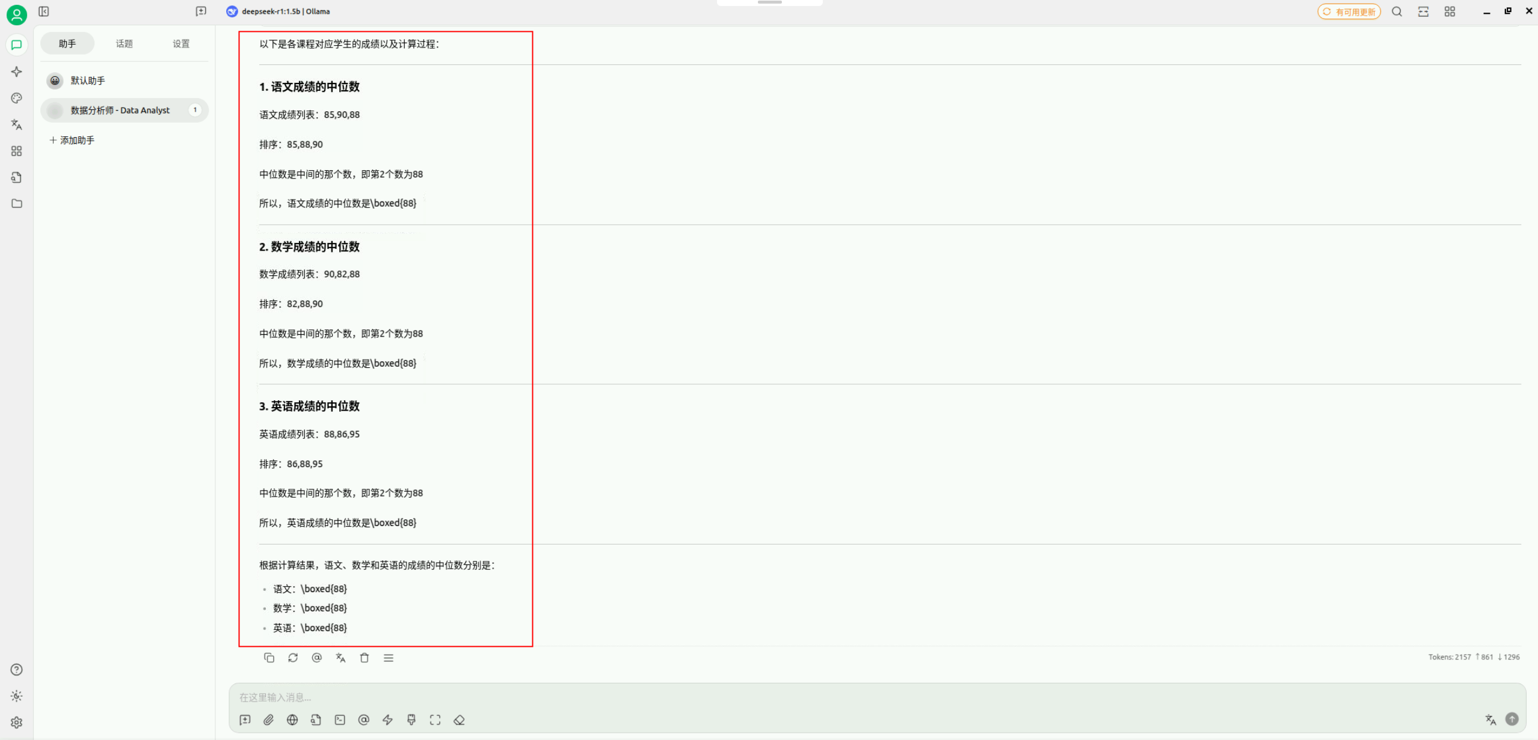Toggle the left sidebar panel

coord(44,11)
